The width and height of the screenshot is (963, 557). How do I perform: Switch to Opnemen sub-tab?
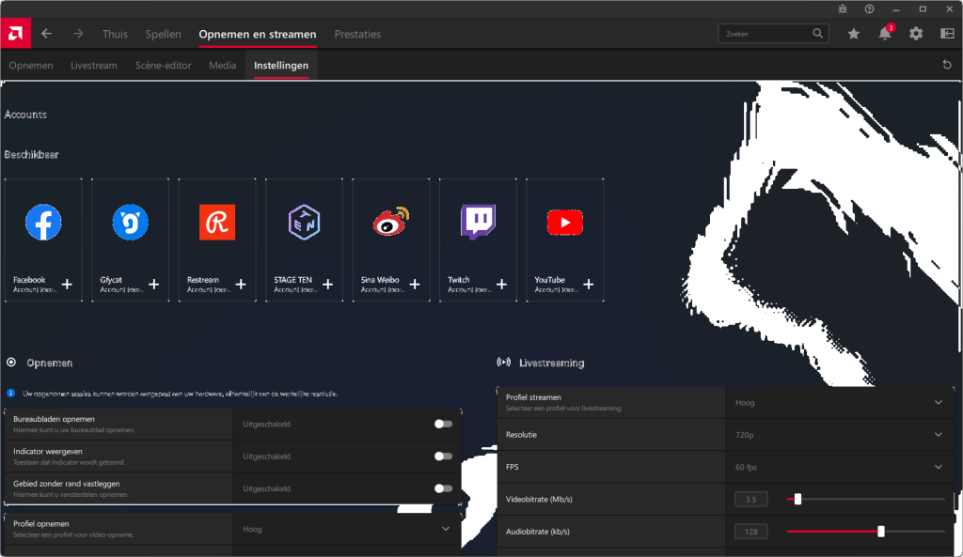[x=31, y=65]
